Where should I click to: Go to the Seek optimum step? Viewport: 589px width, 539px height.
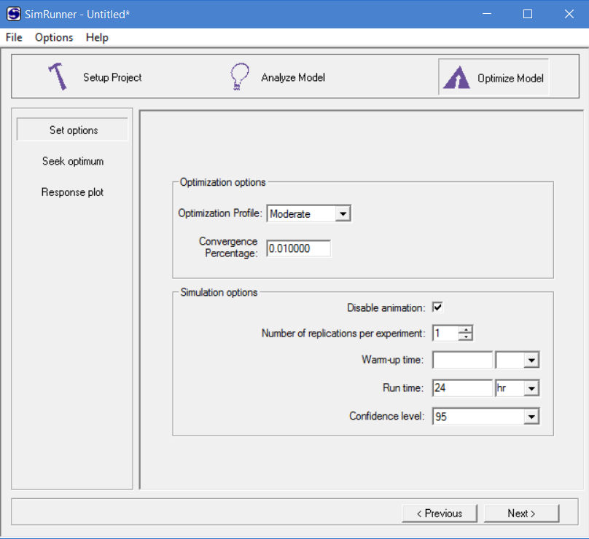[73, 161]
